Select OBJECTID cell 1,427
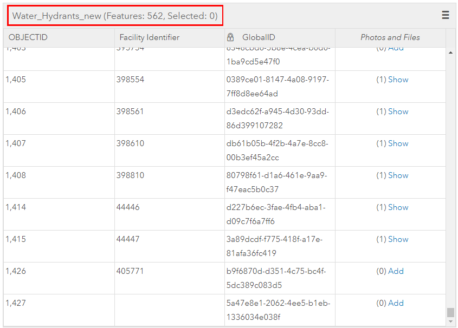The image size is (458, 328). click(59, 310)
